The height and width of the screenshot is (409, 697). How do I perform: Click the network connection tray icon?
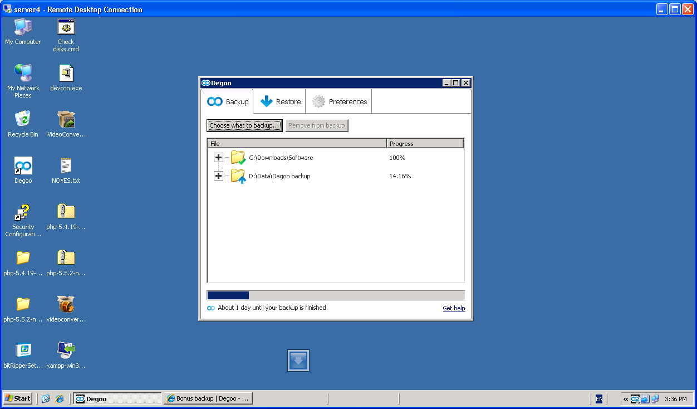[655, 399]
